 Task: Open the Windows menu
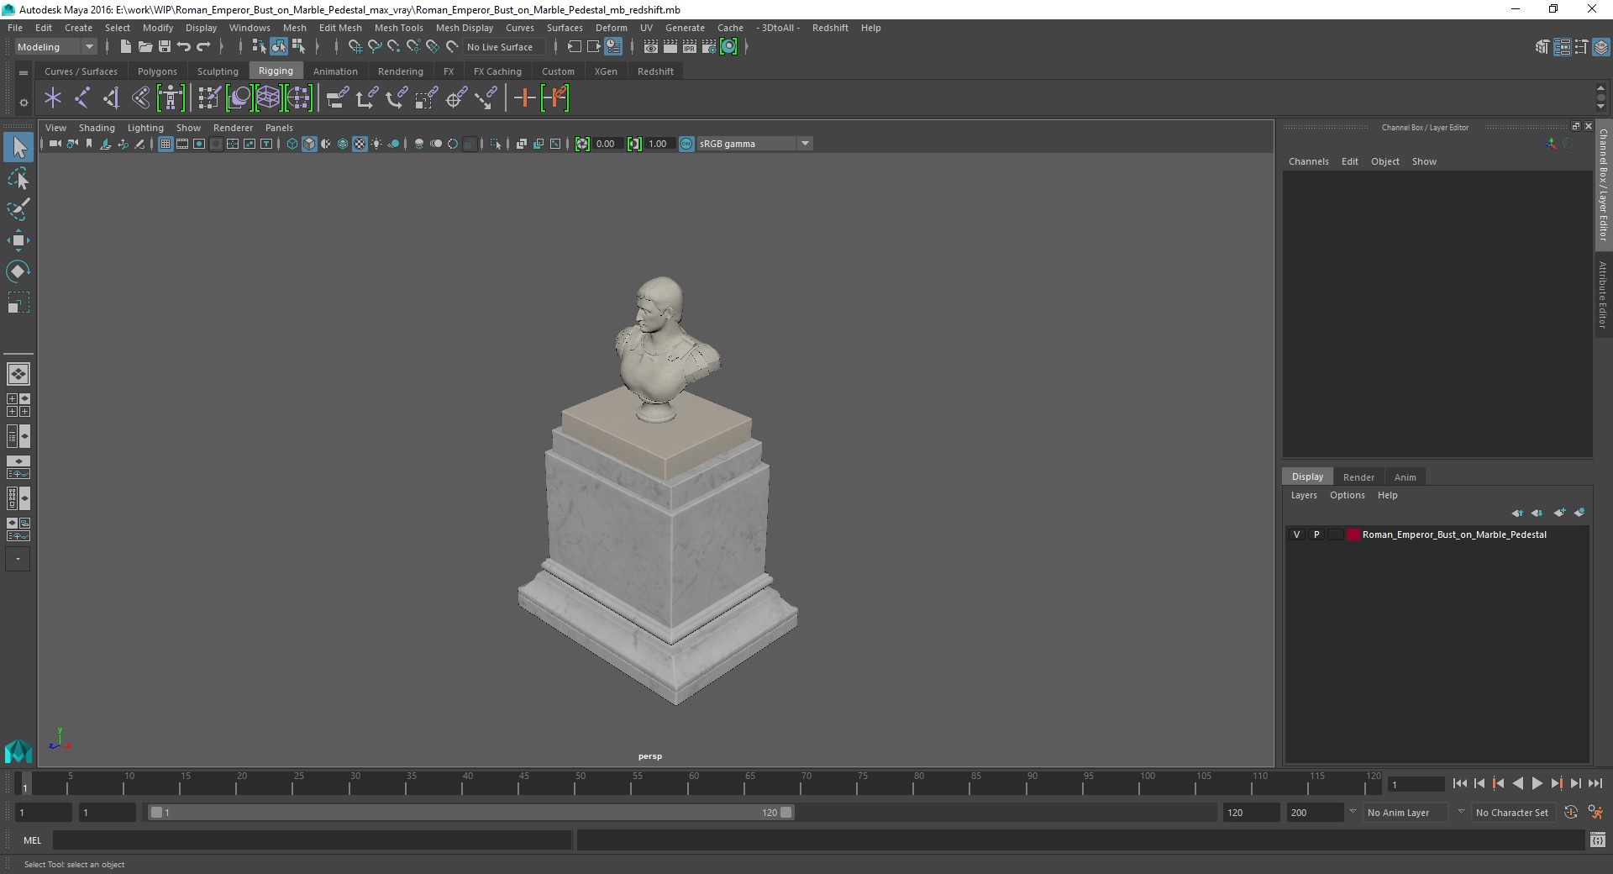[250, 28]
